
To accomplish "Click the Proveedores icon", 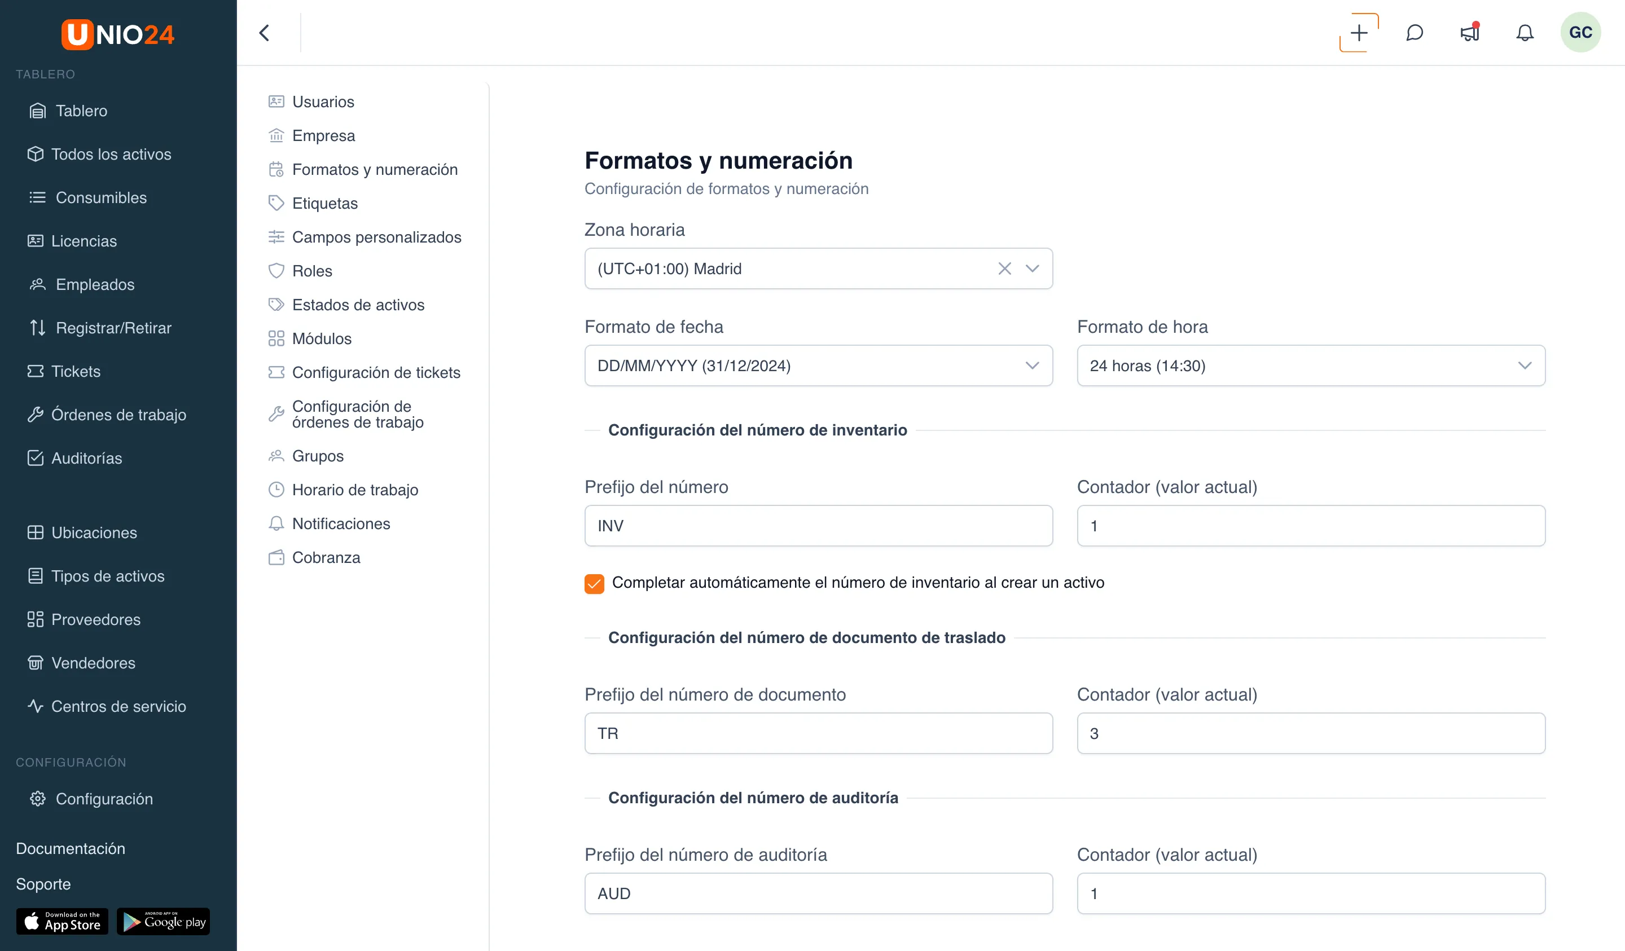I will tap(36, 619).
